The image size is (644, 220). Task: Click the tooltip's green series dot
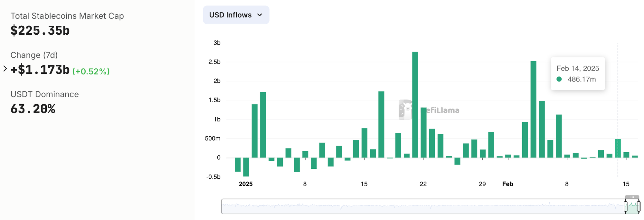click(559, 79)
